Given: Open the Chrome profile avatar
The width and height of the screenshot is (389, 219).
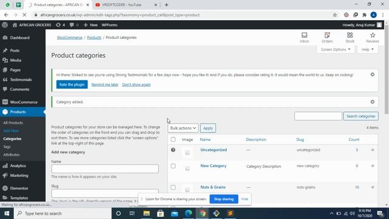Looking at the screenshot, I should pyautogui.click(x=373, y=15).
